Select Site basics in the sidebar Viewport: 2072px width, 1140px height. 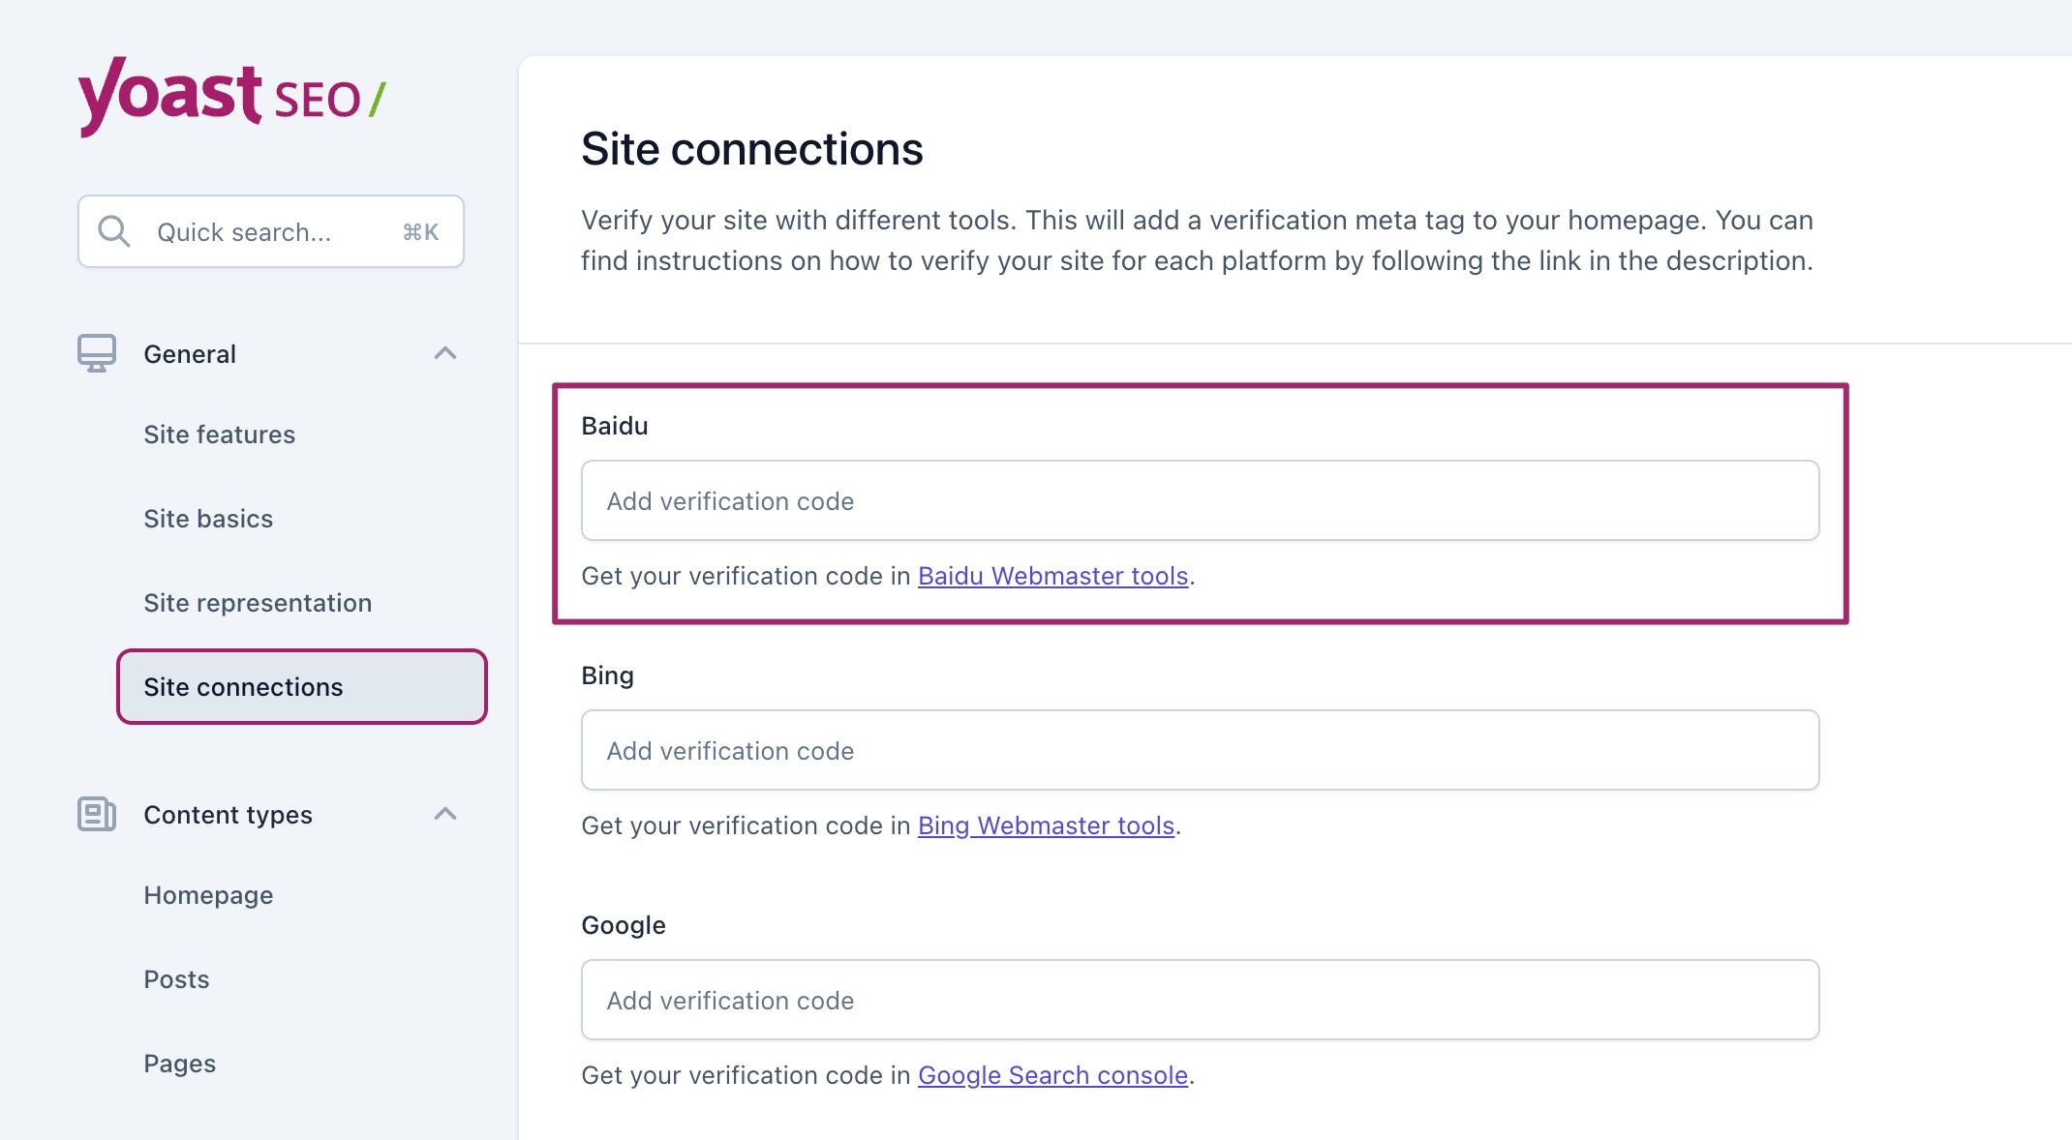pos(208,519)
